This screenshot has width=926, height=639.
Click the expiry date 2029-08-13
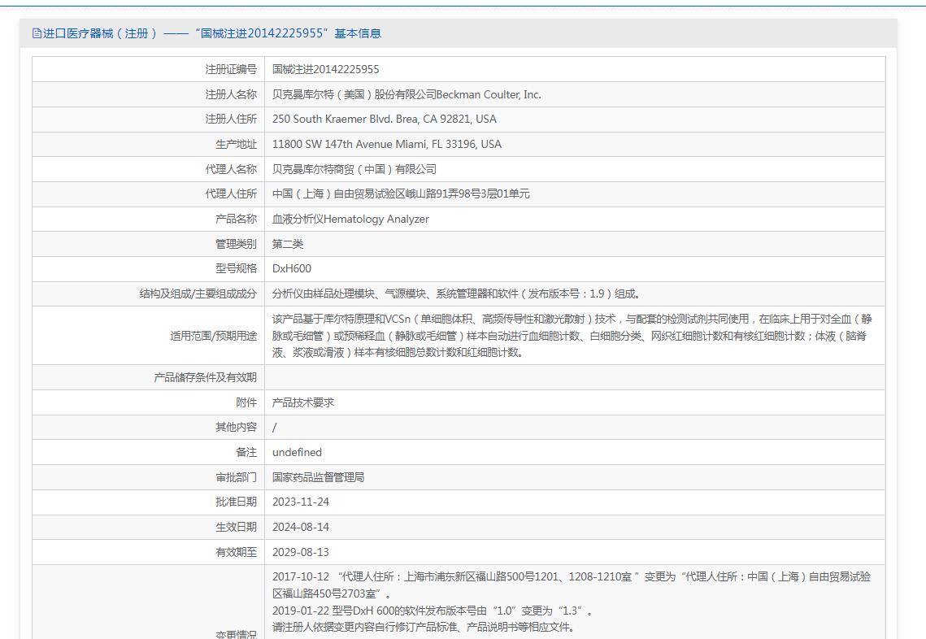pos(301,552)
